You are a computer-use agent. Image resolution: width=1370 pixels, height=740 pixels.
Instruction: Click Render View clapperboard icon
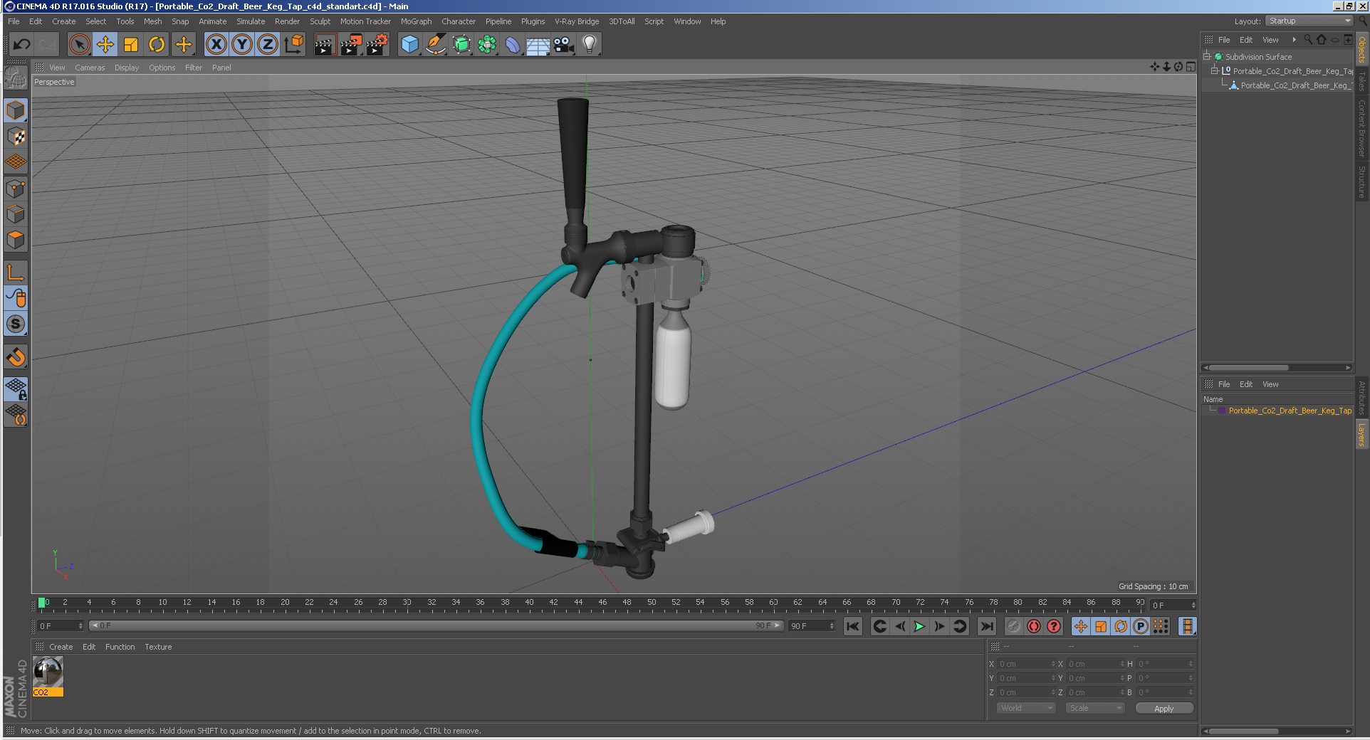(x=325, y=45)
